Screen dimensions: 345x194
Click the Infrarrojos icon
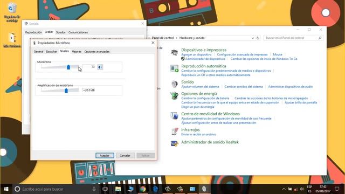tap(174, 131)
